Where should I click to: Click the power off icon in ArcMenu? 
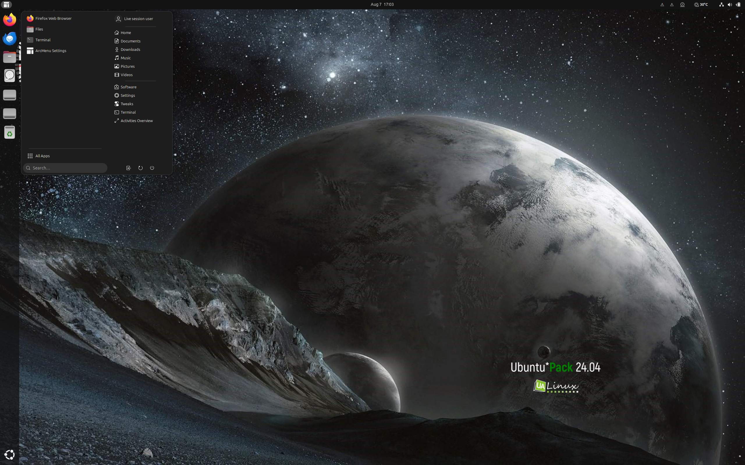[x=152, y=168]
